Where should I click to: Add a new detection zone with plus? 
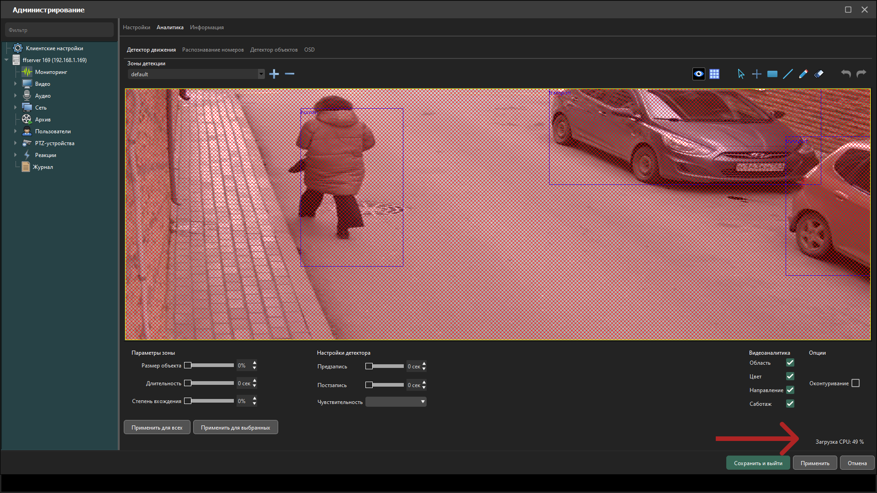[274, 74]
